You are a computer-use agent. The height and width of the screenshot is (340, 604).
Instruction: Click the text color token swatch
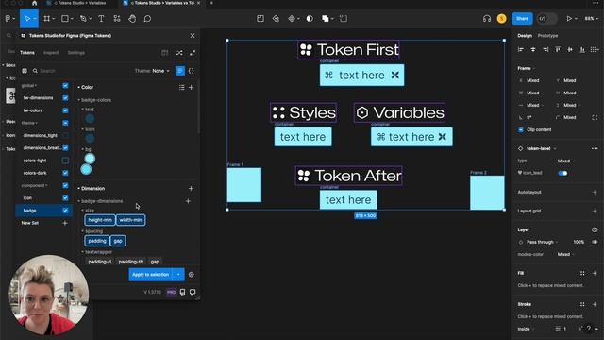(90, 119)
